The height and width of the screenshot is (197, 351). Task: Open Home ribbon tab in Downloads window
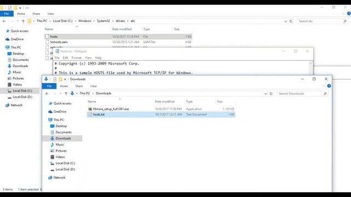(64, 86)
